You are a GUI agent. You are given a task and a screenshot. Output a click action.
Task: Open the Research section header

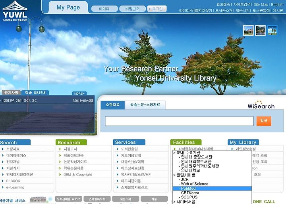point(71,142)
